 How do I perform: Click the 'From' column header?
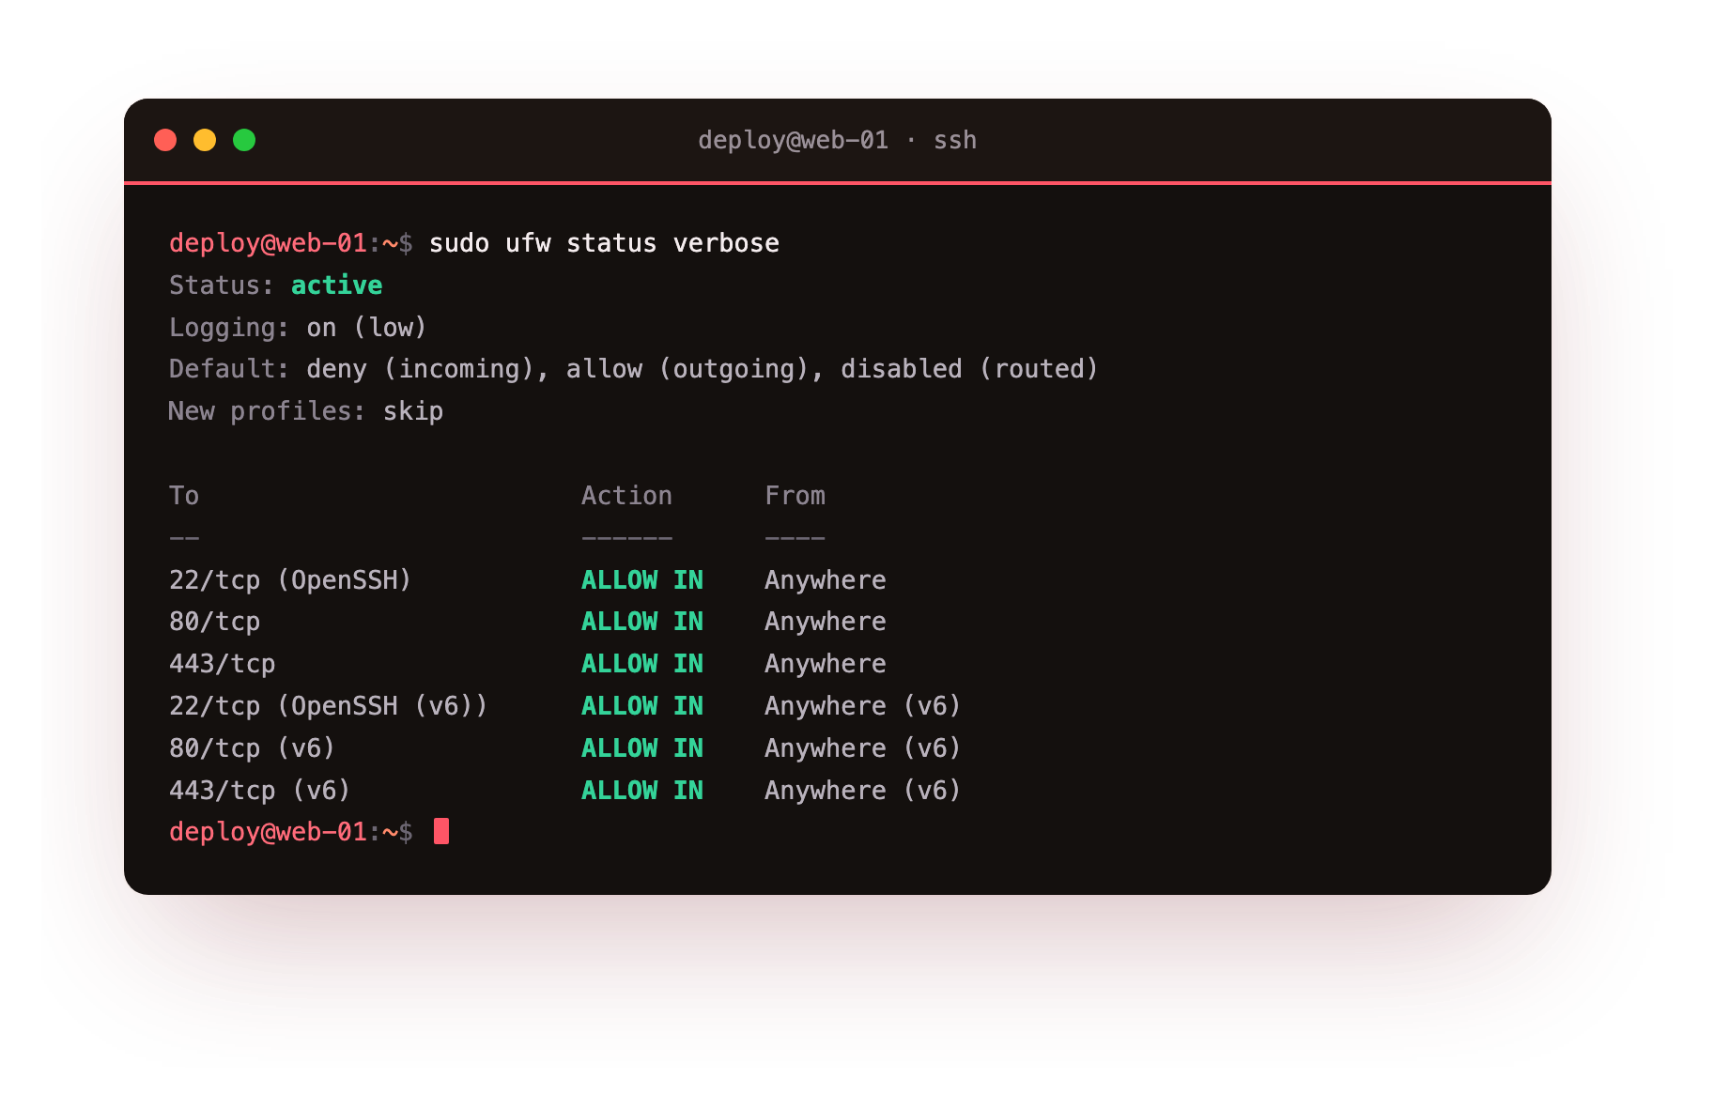pyautogui.click(x=795, y=496)
